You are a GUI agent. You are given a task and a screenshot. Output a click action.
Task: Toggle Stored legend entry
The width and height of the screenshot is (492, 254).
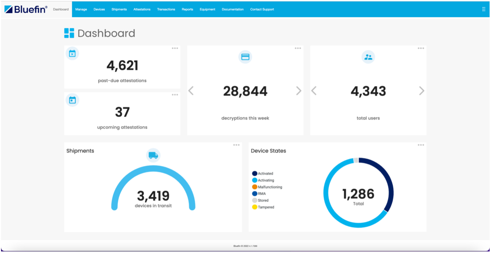coord(260,200)
